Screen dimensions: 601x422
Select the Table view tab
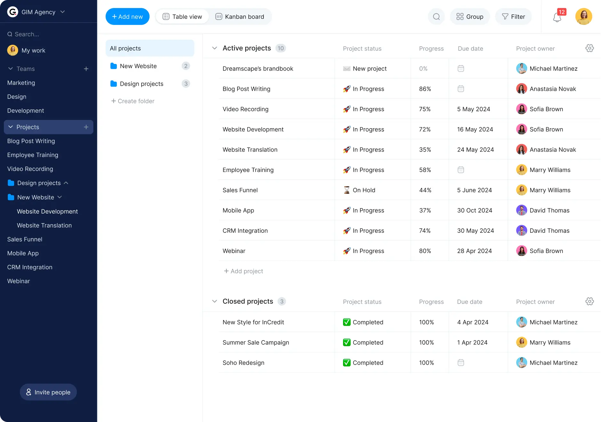(182, 16)
